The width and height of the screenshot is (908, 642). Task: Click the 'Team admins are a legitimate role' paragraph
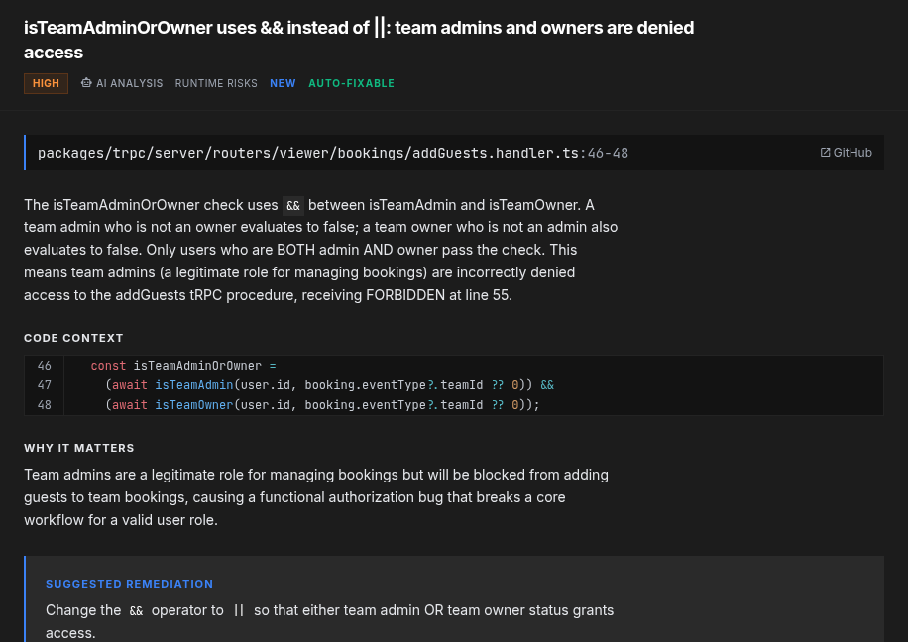316,497
